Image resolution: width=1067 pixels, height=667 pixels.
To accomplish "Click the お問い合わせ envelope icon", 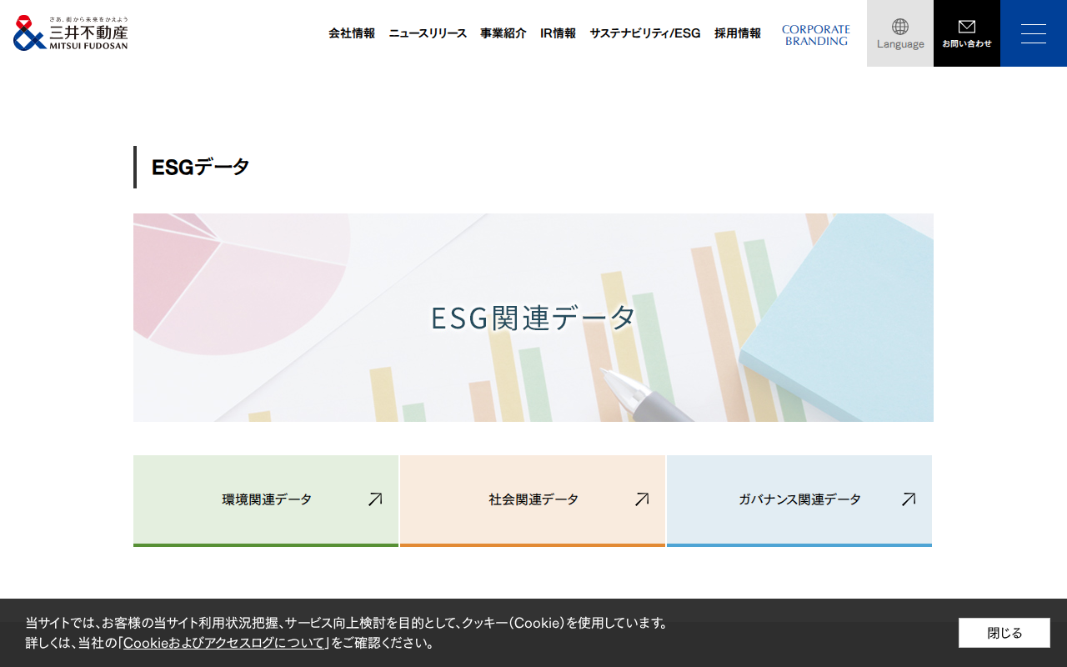I will coord(967,27).
